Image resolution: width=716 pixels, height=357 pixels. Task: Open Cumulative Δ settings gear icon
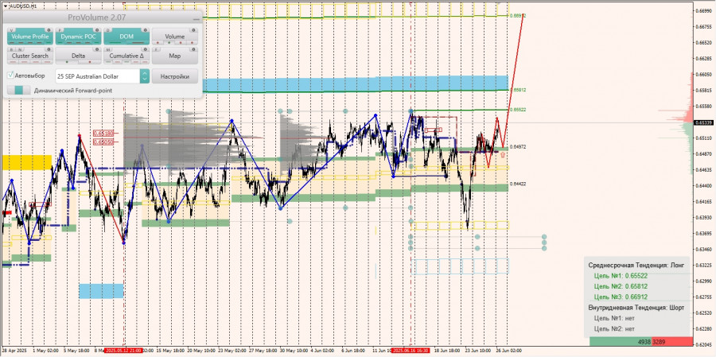click(146, 49)
